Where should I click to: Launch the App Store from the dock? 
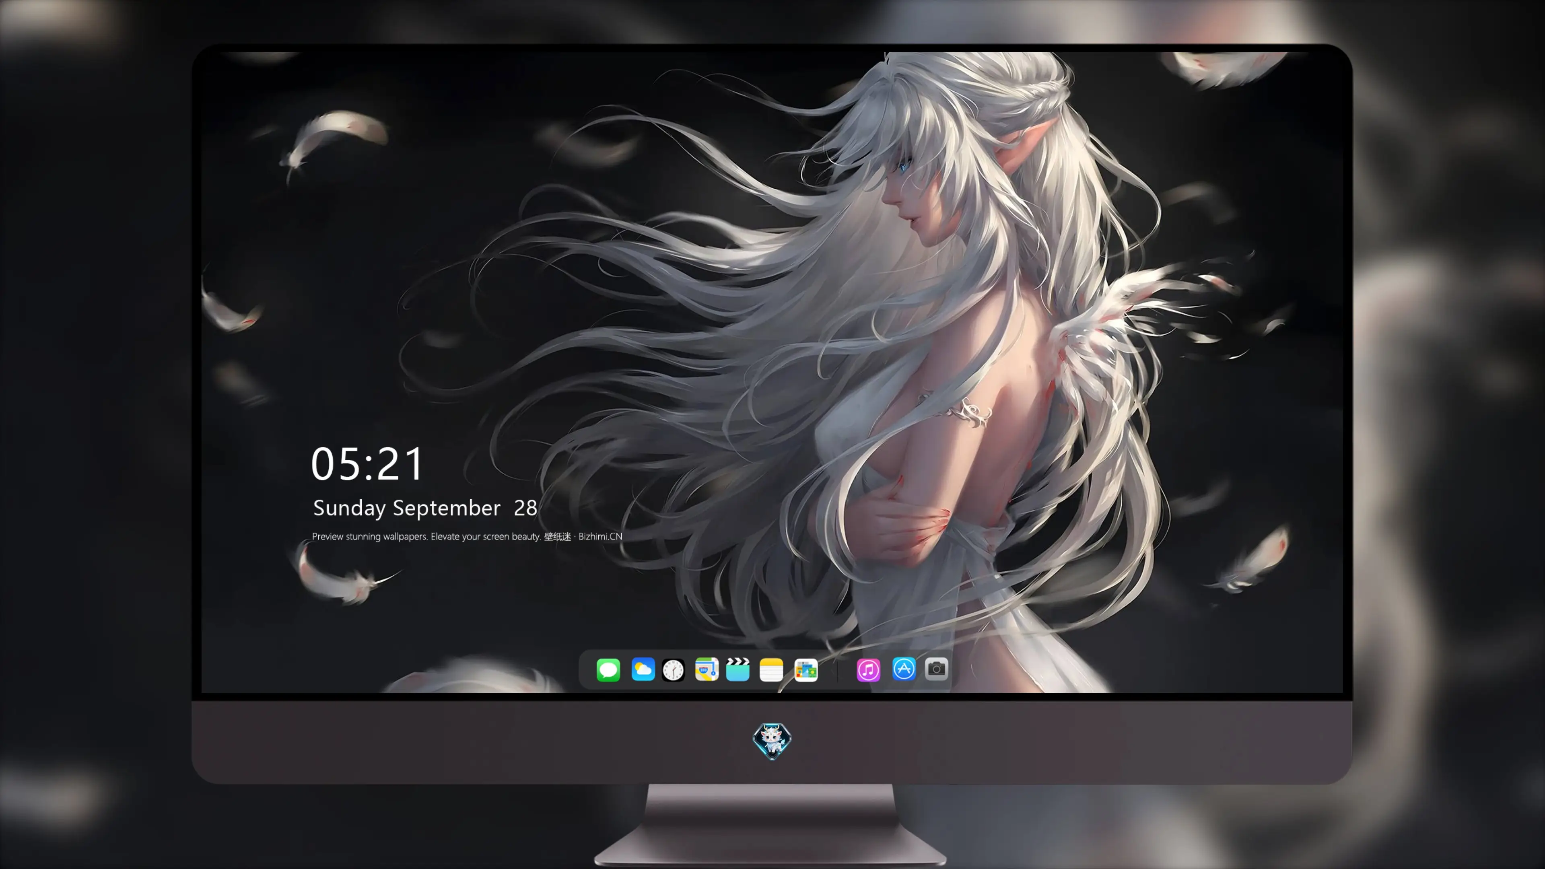click(x=904, y=669)
